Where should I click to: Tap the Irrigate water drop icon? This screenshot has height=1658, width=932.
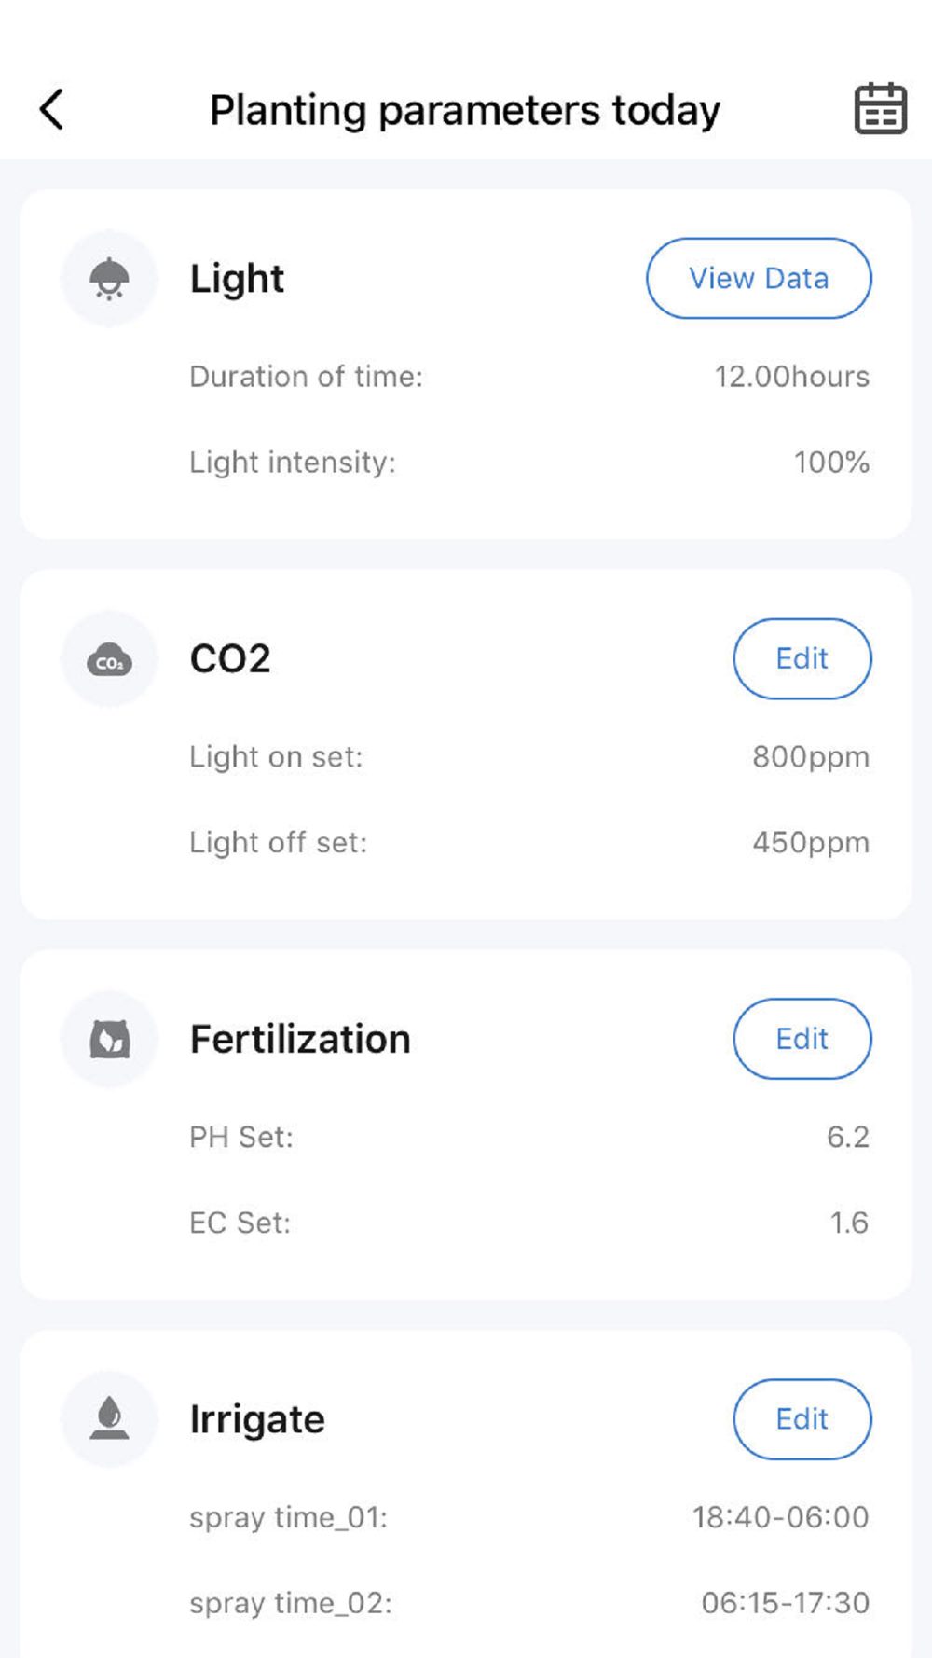109,1418
